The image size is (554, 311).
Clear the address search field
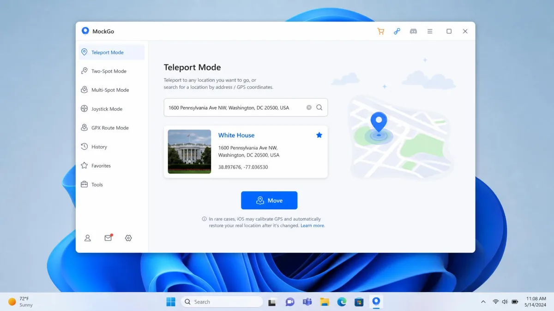click(x=309, y=107)
